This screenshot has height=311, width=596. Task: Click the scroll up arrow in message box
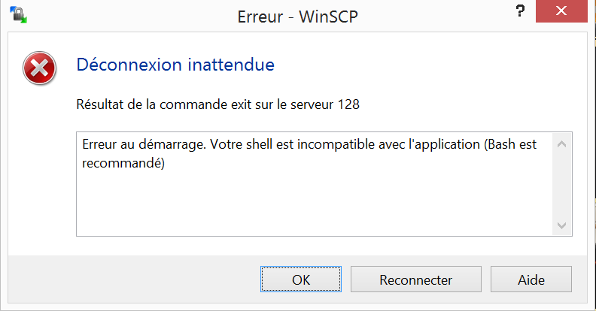[x=562, y=144]
